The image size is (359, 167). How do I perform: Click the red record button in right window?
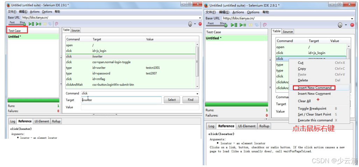(352, 25)
